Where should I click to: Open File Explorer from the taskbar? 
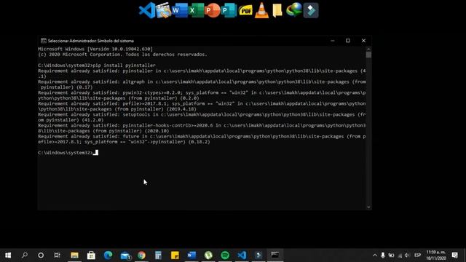coord(74,255)
